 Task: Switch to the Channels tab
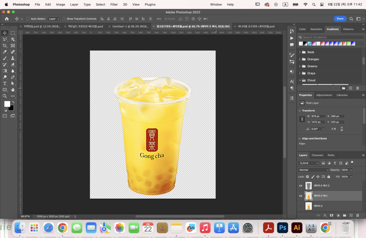tap(318, 155)
